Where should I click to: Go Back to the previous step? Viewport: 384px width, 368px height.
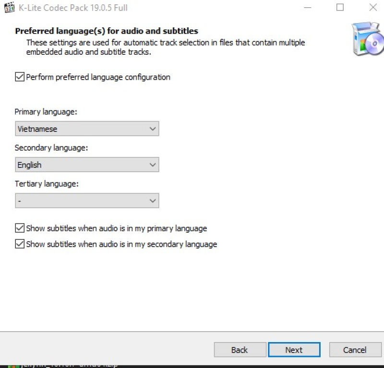(x=240, y=350)
